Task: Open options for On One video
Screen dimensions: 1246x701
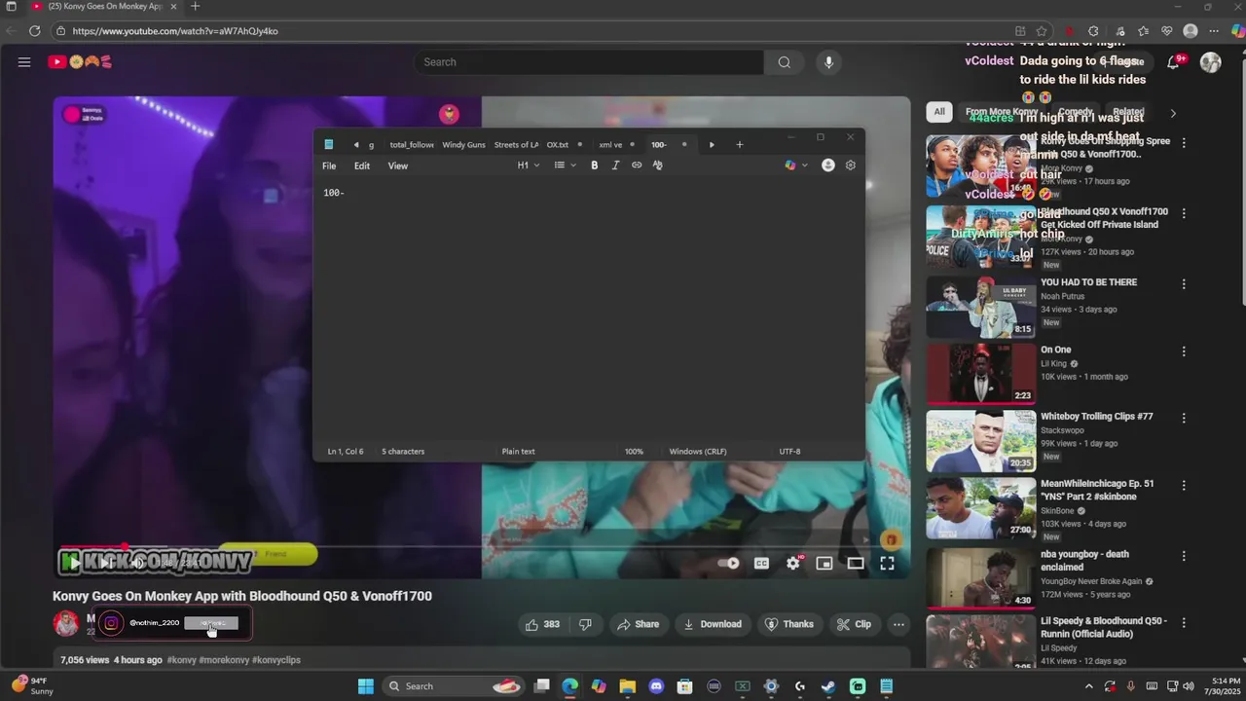Action: tap(1184, 351)
